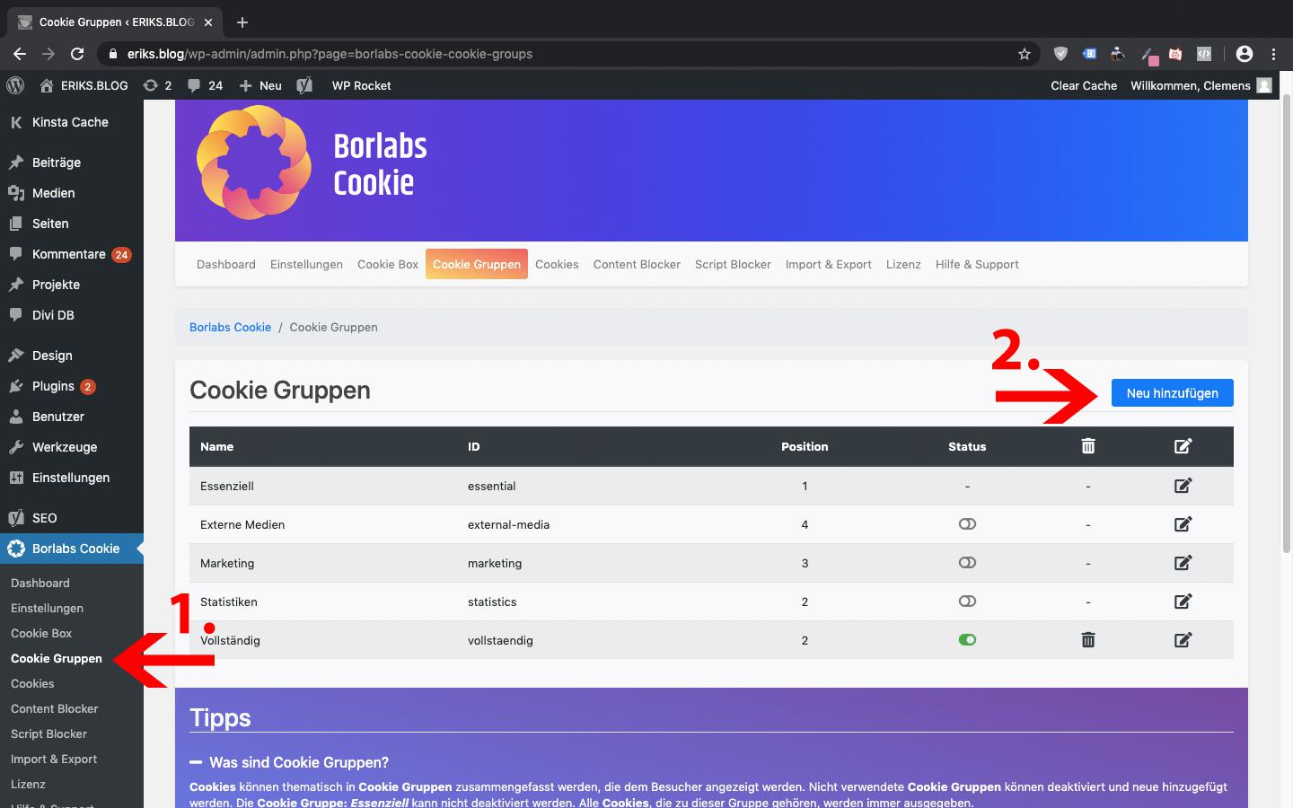Open comments icon showing 24 in admin bar
The width and height of the screenshot is (1293, 808).
point(205,85)
